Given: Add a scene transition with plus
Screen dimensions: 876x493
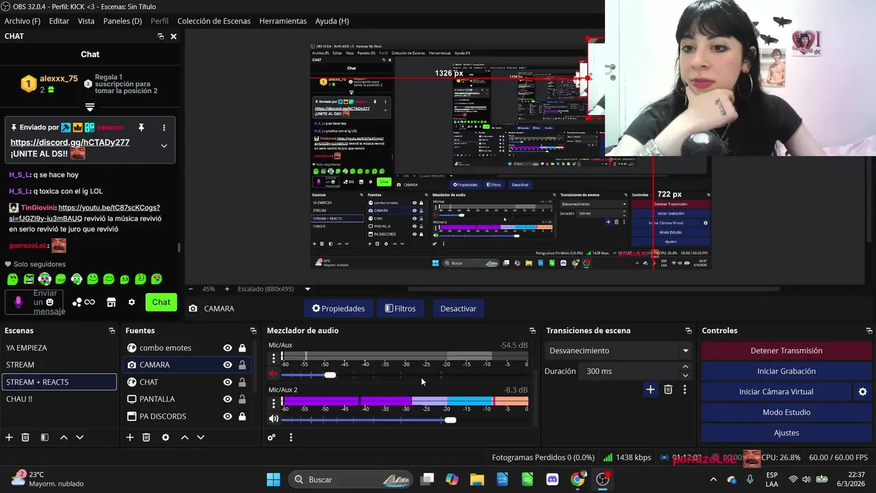Looking at the screenshot, I should point(650,390).
